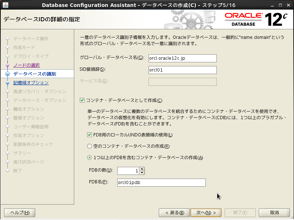Click the グローバル・データベース名 label

point(112,58)
